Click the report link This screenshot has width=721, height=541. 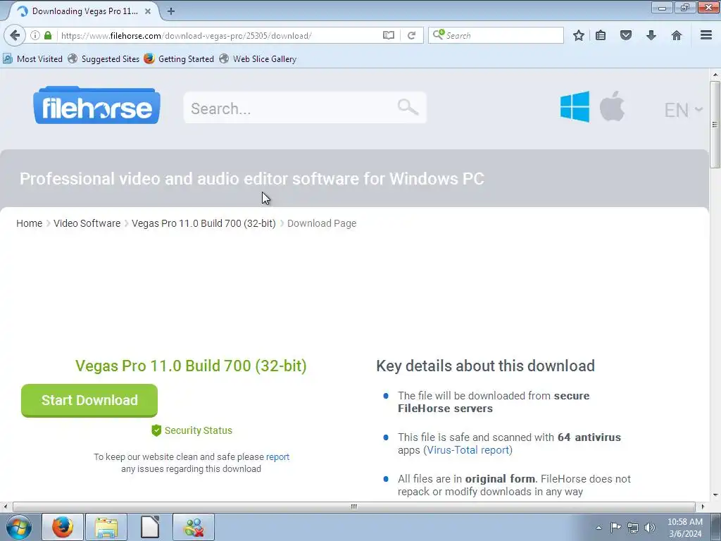click(277, 456)
